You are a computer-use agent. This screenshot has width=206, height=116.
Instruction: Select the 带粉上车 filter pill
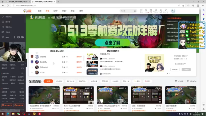click(x=126, y=81)
